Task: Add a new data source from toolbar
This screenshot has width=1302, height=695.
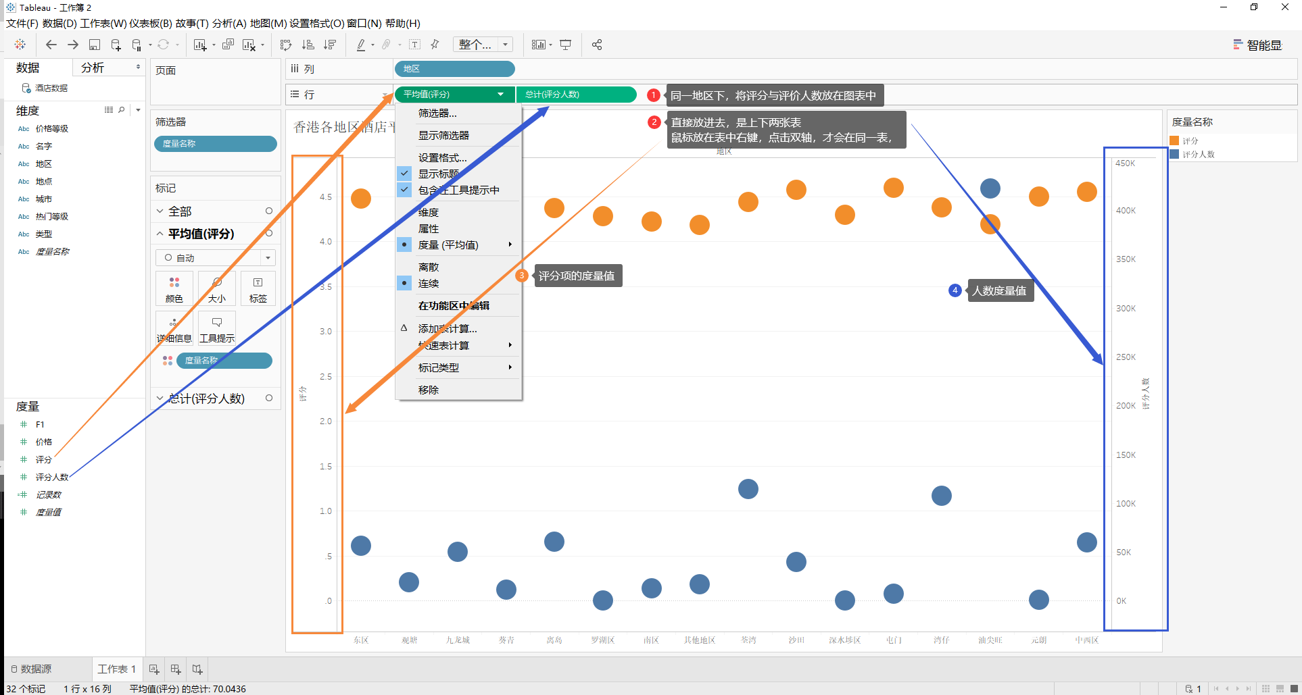Action: click(116, 45)
